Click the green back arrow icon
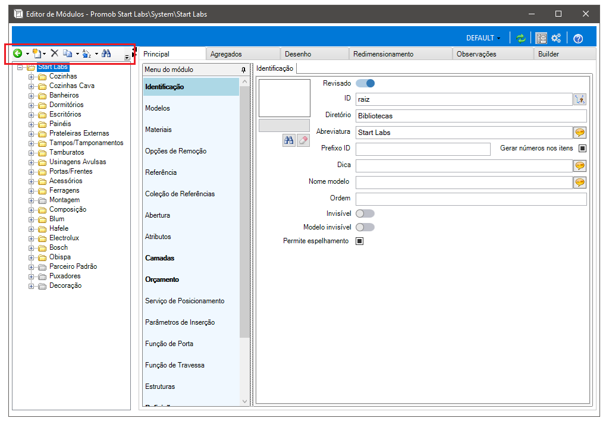609x421 pixels. pos(17,53)
